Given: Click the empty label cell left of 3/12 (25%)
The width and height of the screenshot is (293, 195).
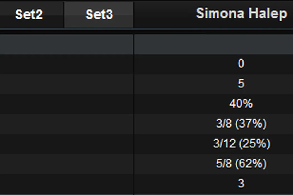Looking at the screenshot, I should coord(66,144).
